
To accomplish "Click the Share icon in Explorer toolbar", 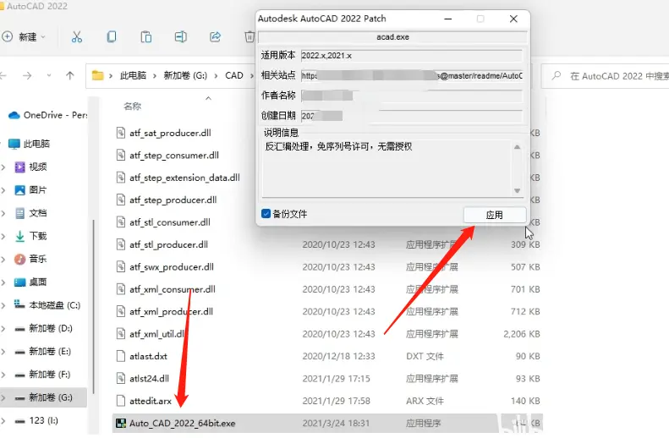I will (215, 37).
